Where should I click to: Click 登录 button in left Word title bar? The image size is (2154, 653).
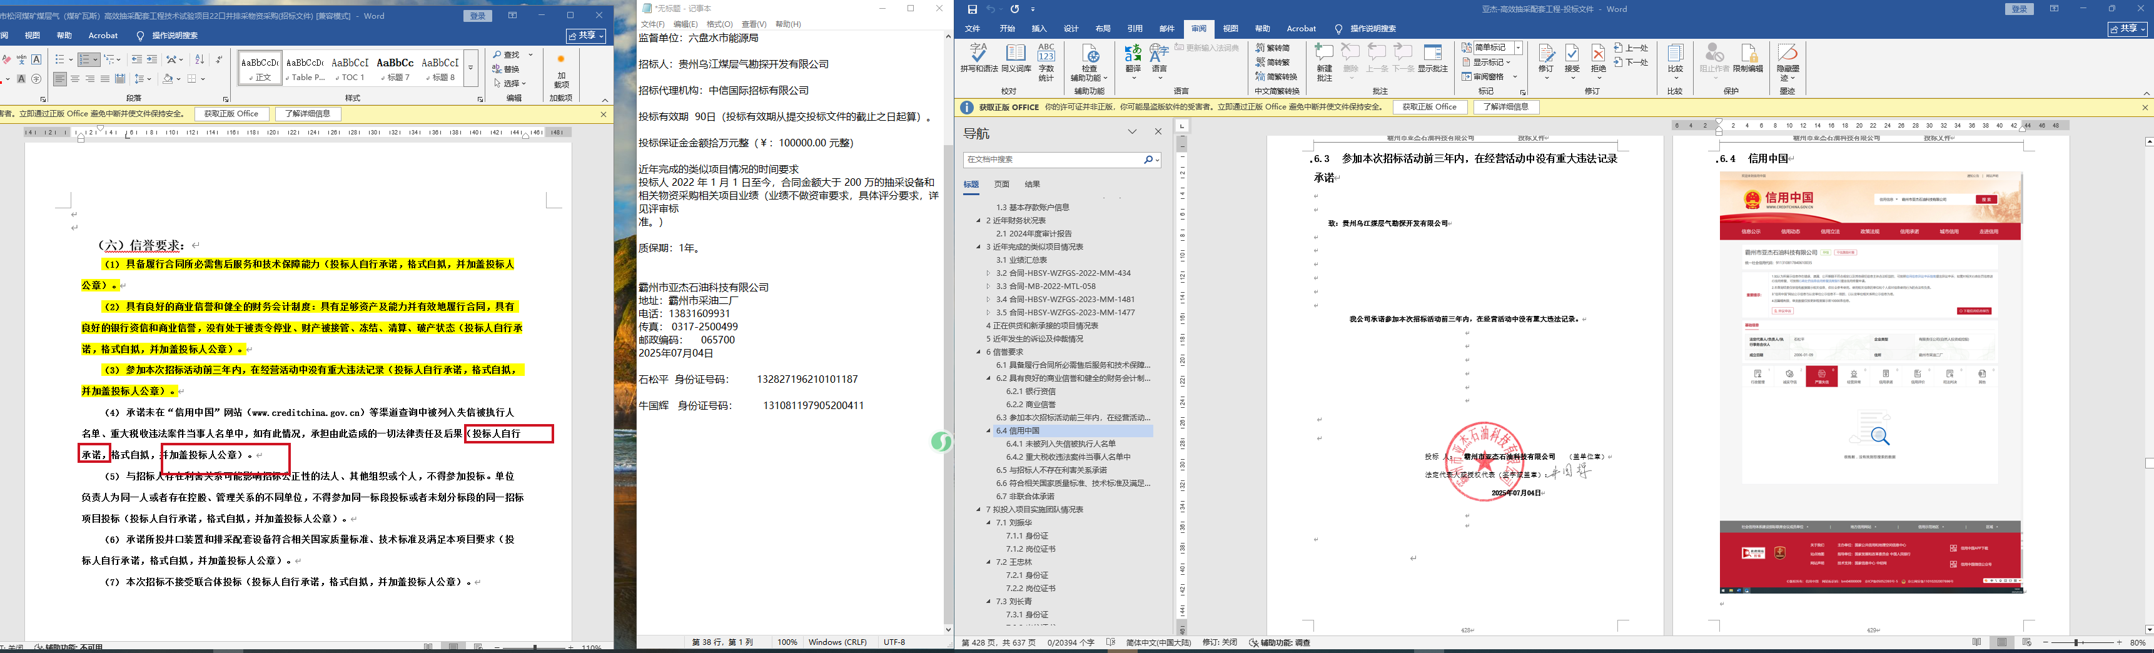click(477, 16)
